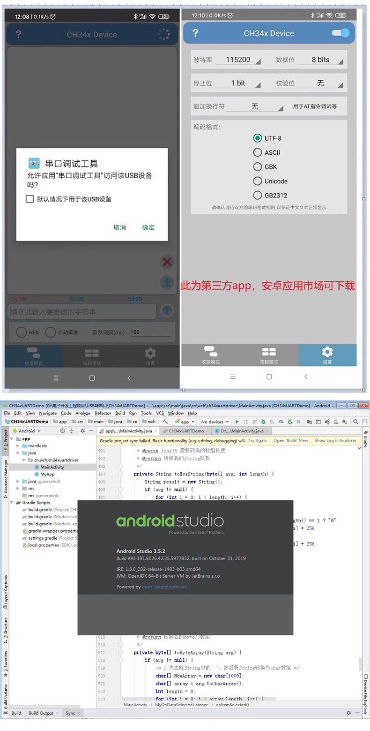This screenshot has height=731, width=370.
Task: Click the Debug bug icon in toolbar
Action: click(263, 422)
